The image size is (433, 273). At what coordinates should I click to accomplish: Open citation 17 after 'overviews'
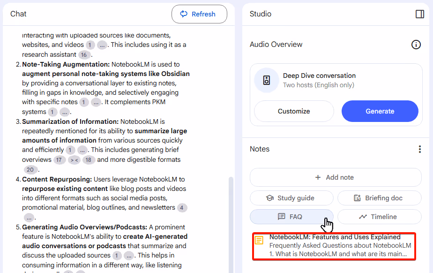click(60, 160)
